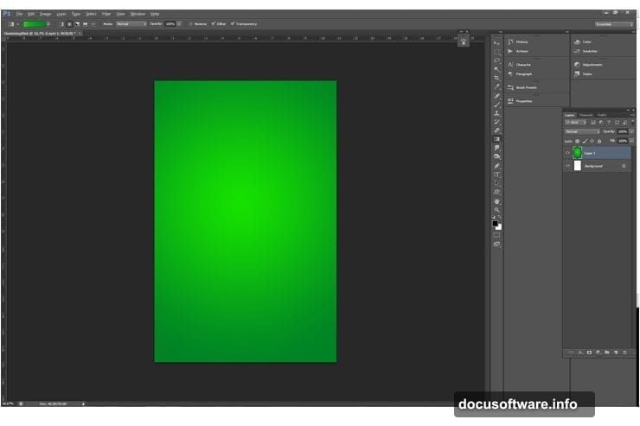Select the Move tool in the toolbar
Image resolution: width=640 pixels, height=426 pixels.
(496, 43)
